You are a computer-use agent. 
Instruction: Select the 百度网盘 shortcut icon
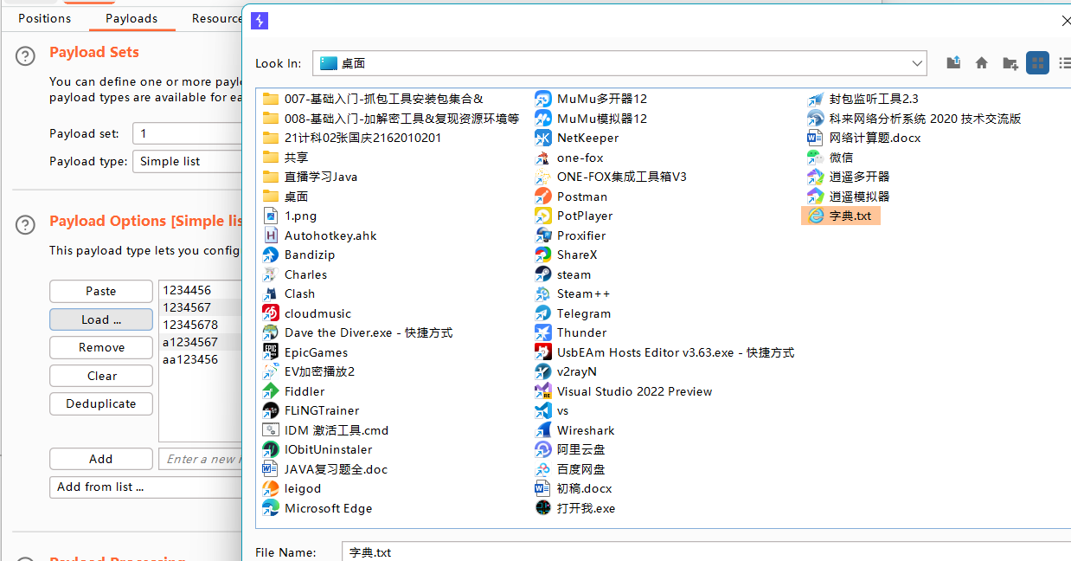(543, 469)
